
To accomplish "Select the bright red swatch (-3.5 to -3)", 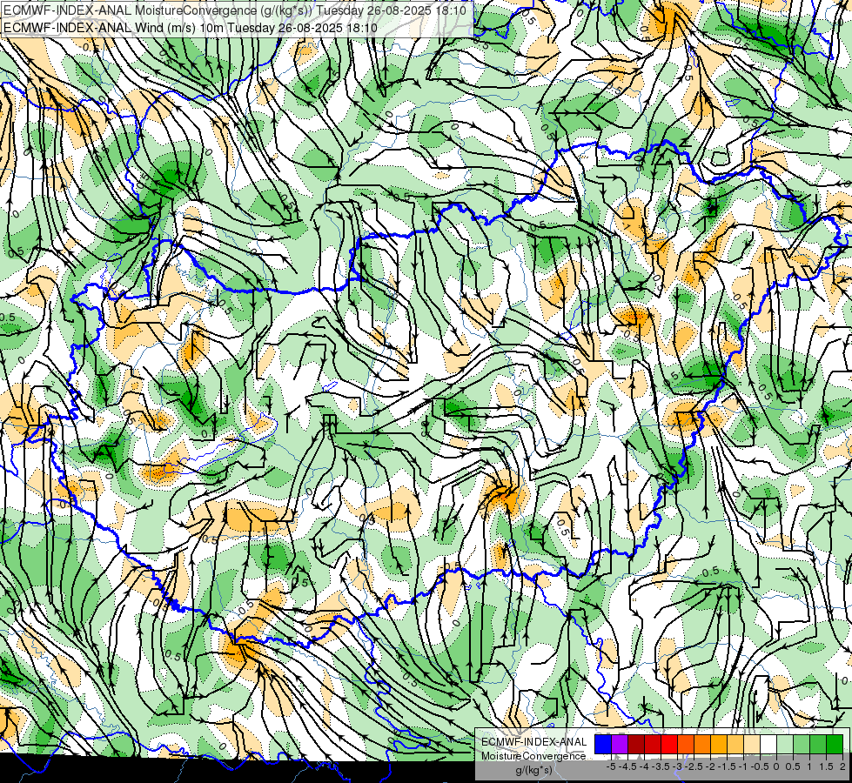I will (669, 744).
